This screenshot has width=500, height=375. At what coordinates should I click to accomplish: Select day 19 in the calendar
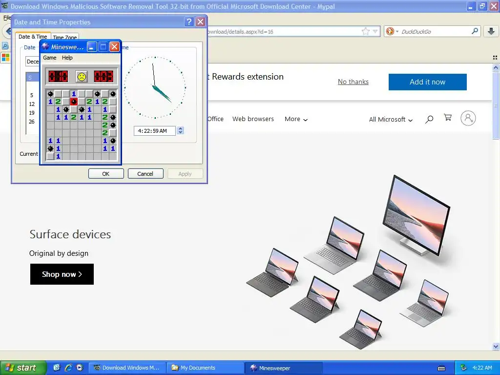[x=32, y=113]
